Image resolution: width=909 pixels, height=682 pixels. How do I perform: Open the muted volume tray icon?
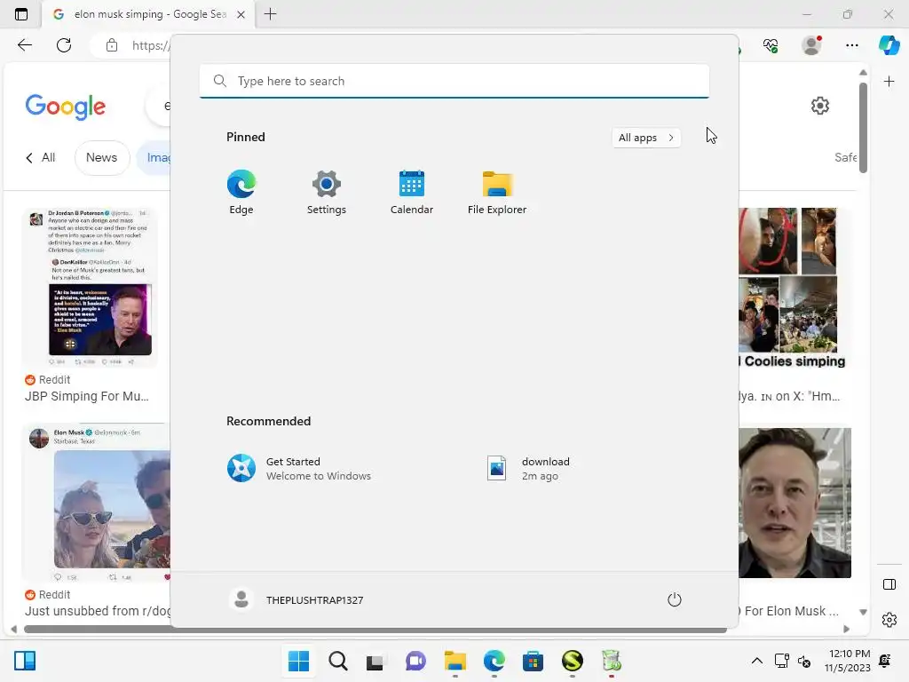click(804, 661)
